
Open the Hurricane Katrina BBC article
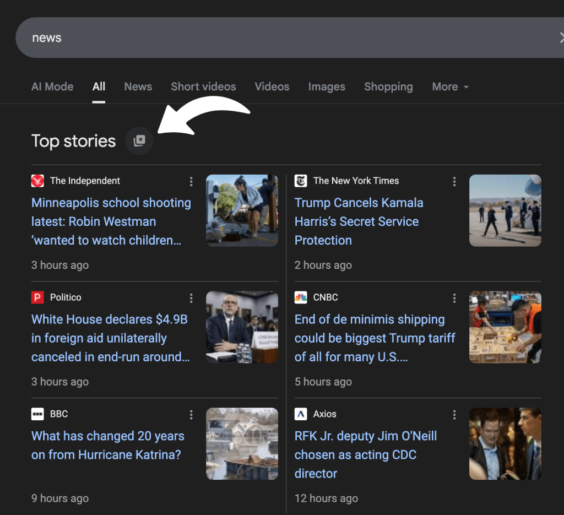coord(108,445)
